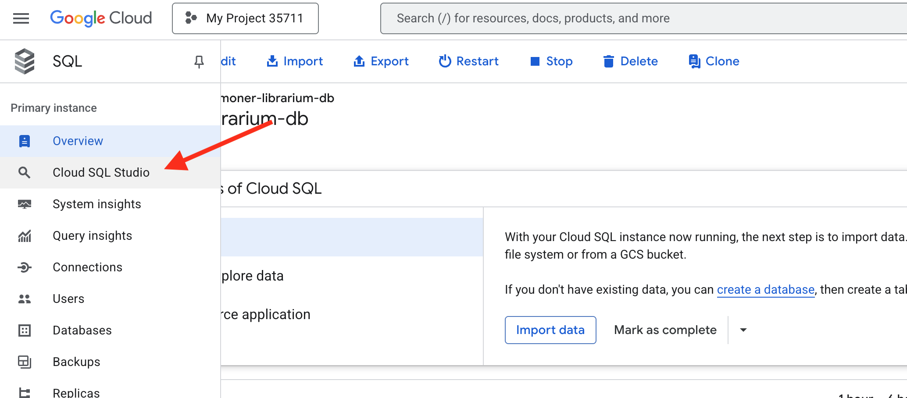Go to Backups in the sidebar
Screen dimensions: 907x398
point(76,362)
